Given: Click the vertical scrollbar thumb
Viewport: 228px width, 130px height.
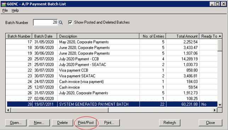Looking at the screenshot, I should coord(220,45).
